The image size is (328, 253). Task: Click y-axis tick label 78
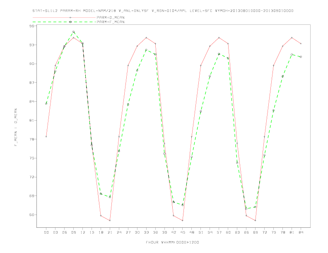32,139
